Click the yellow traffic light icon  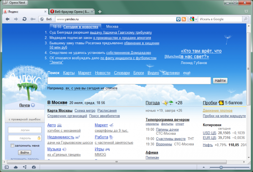(221, 102)
